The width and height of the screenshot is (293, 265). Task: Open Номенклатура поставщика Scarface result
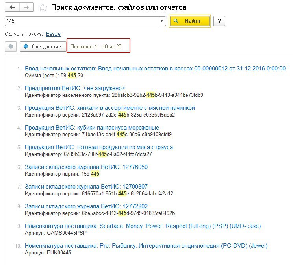point(143,226)
